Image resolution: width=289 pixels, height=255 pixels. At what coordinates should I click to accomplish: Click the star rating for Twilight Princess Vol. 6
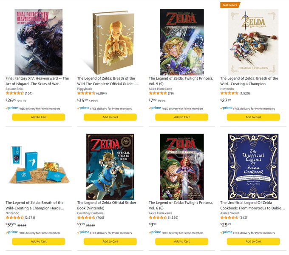point(158,218)
